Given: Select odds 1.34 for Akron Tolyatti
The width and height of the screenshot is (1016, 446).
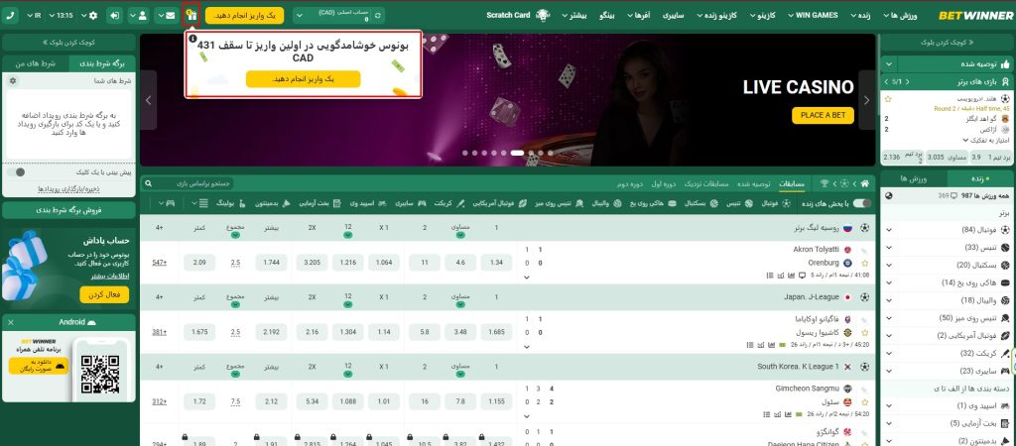Looking at the screenshot, I should point(496,263).
